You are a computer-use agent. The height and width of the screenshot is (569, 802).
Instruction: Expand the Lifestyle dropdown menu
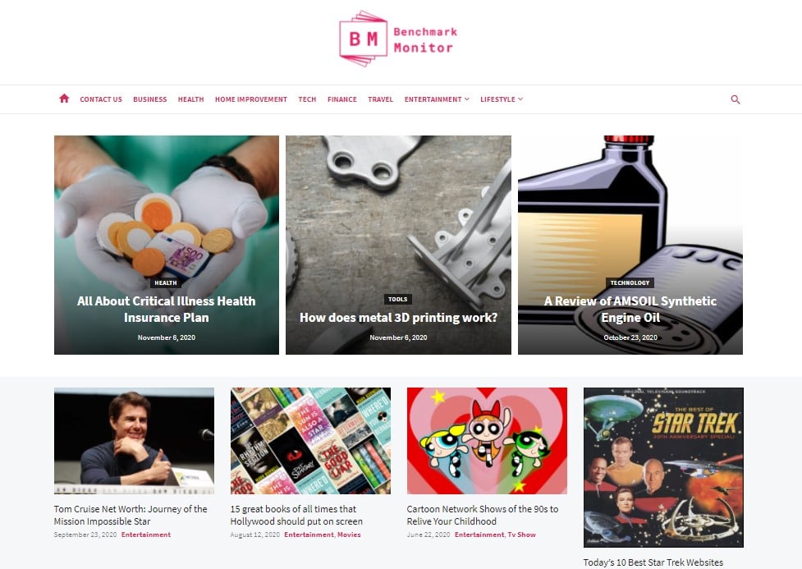pos(502,99)
